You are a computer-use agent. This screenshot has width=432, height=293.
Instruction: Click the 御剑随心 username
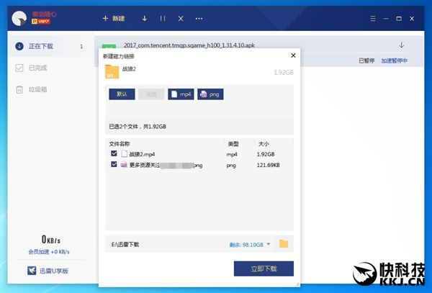(x=45, y=14)
